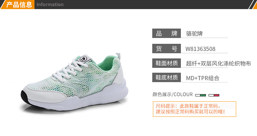Click the orange 尺码提示 size tip box
The image size is (257, 136).
pos(195,109)
